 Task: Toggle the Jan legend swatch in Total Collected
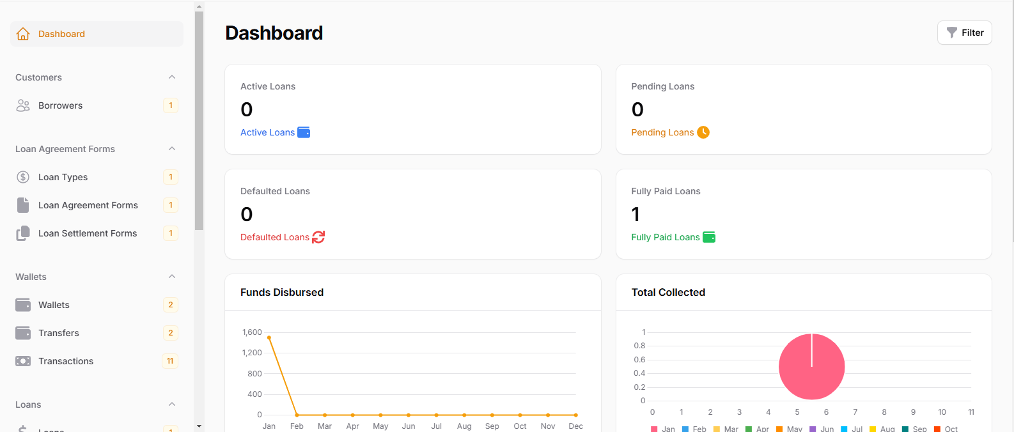[654, 429]
